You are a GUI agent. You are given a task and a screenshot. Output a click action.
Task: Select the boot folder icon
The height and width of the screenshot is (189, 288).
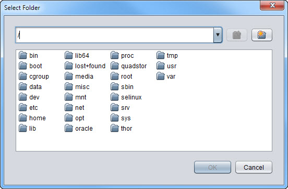coord(23,66)
